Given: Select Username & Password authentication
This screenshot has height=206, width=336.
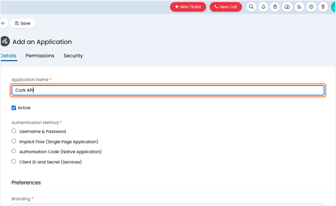Looking at the screenshot, I should [14, 131].
